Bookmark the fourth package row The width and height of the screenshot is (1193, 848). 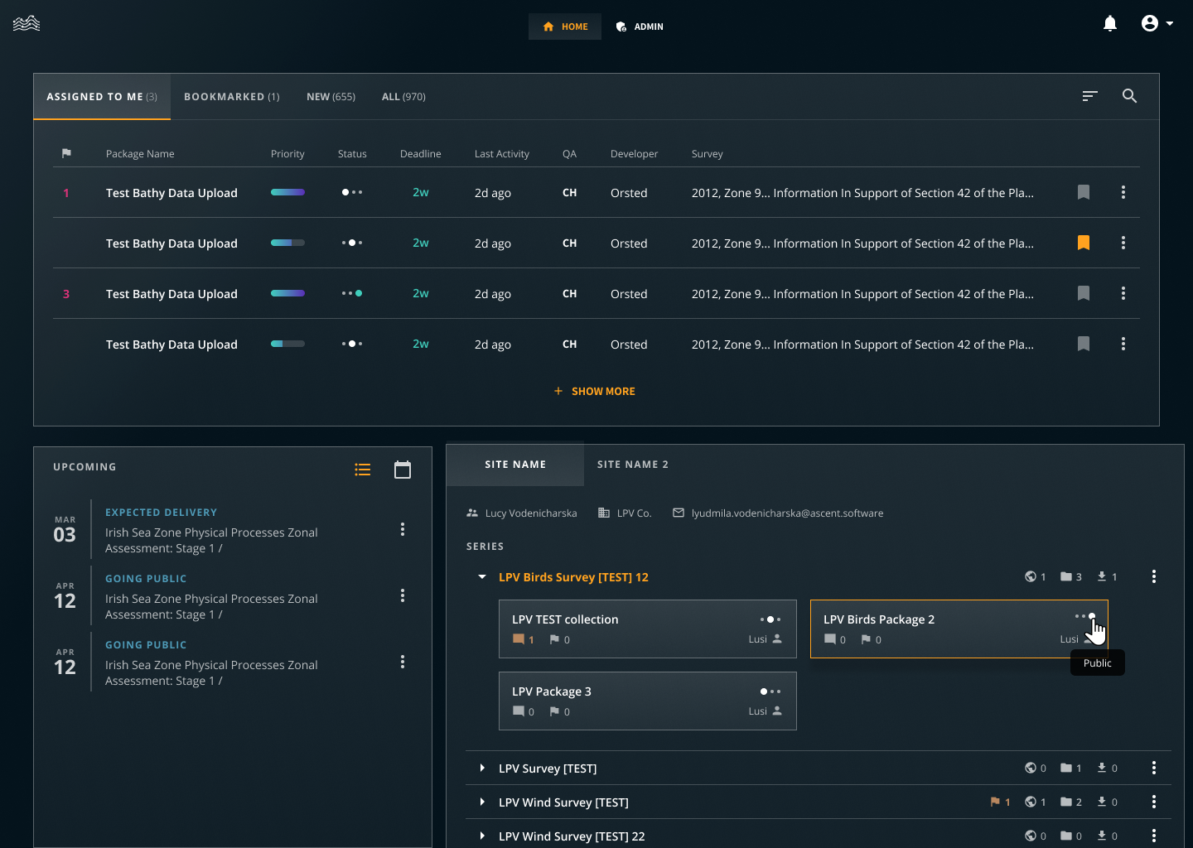1084,344
